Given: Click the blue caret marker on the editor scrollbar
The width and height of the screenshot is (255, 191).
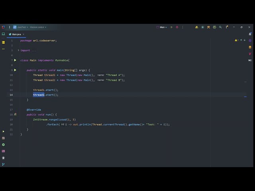Looking at the screenshot, I should [245, 97].
